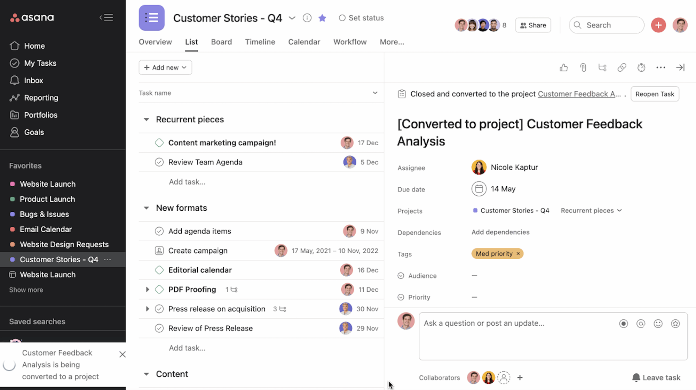This screenshot has height=390, width=696.
Task: Mark Editorial calendar milestone complete
Action: click(159, 270)
